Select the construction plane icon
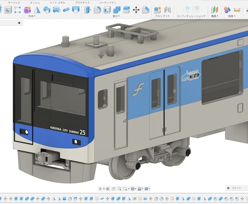The image size is (248, 204). coord(215,10)
